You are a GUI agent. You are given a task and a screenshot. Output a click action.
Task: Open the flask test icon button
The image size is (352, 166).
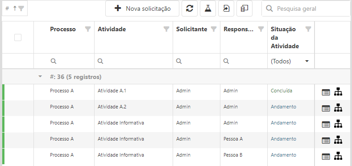pyautogui.click(x=208, y=8)
